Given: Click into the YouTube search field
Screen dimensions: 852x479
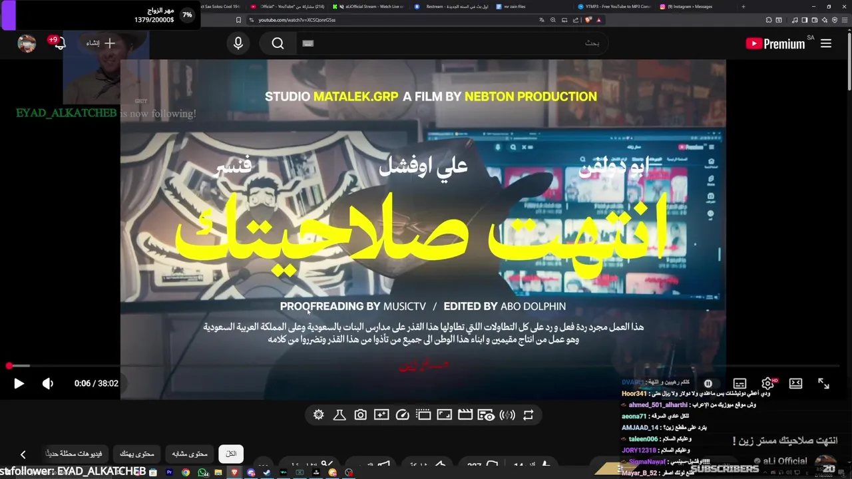Looking at the screenshot, I should (453, 43).
